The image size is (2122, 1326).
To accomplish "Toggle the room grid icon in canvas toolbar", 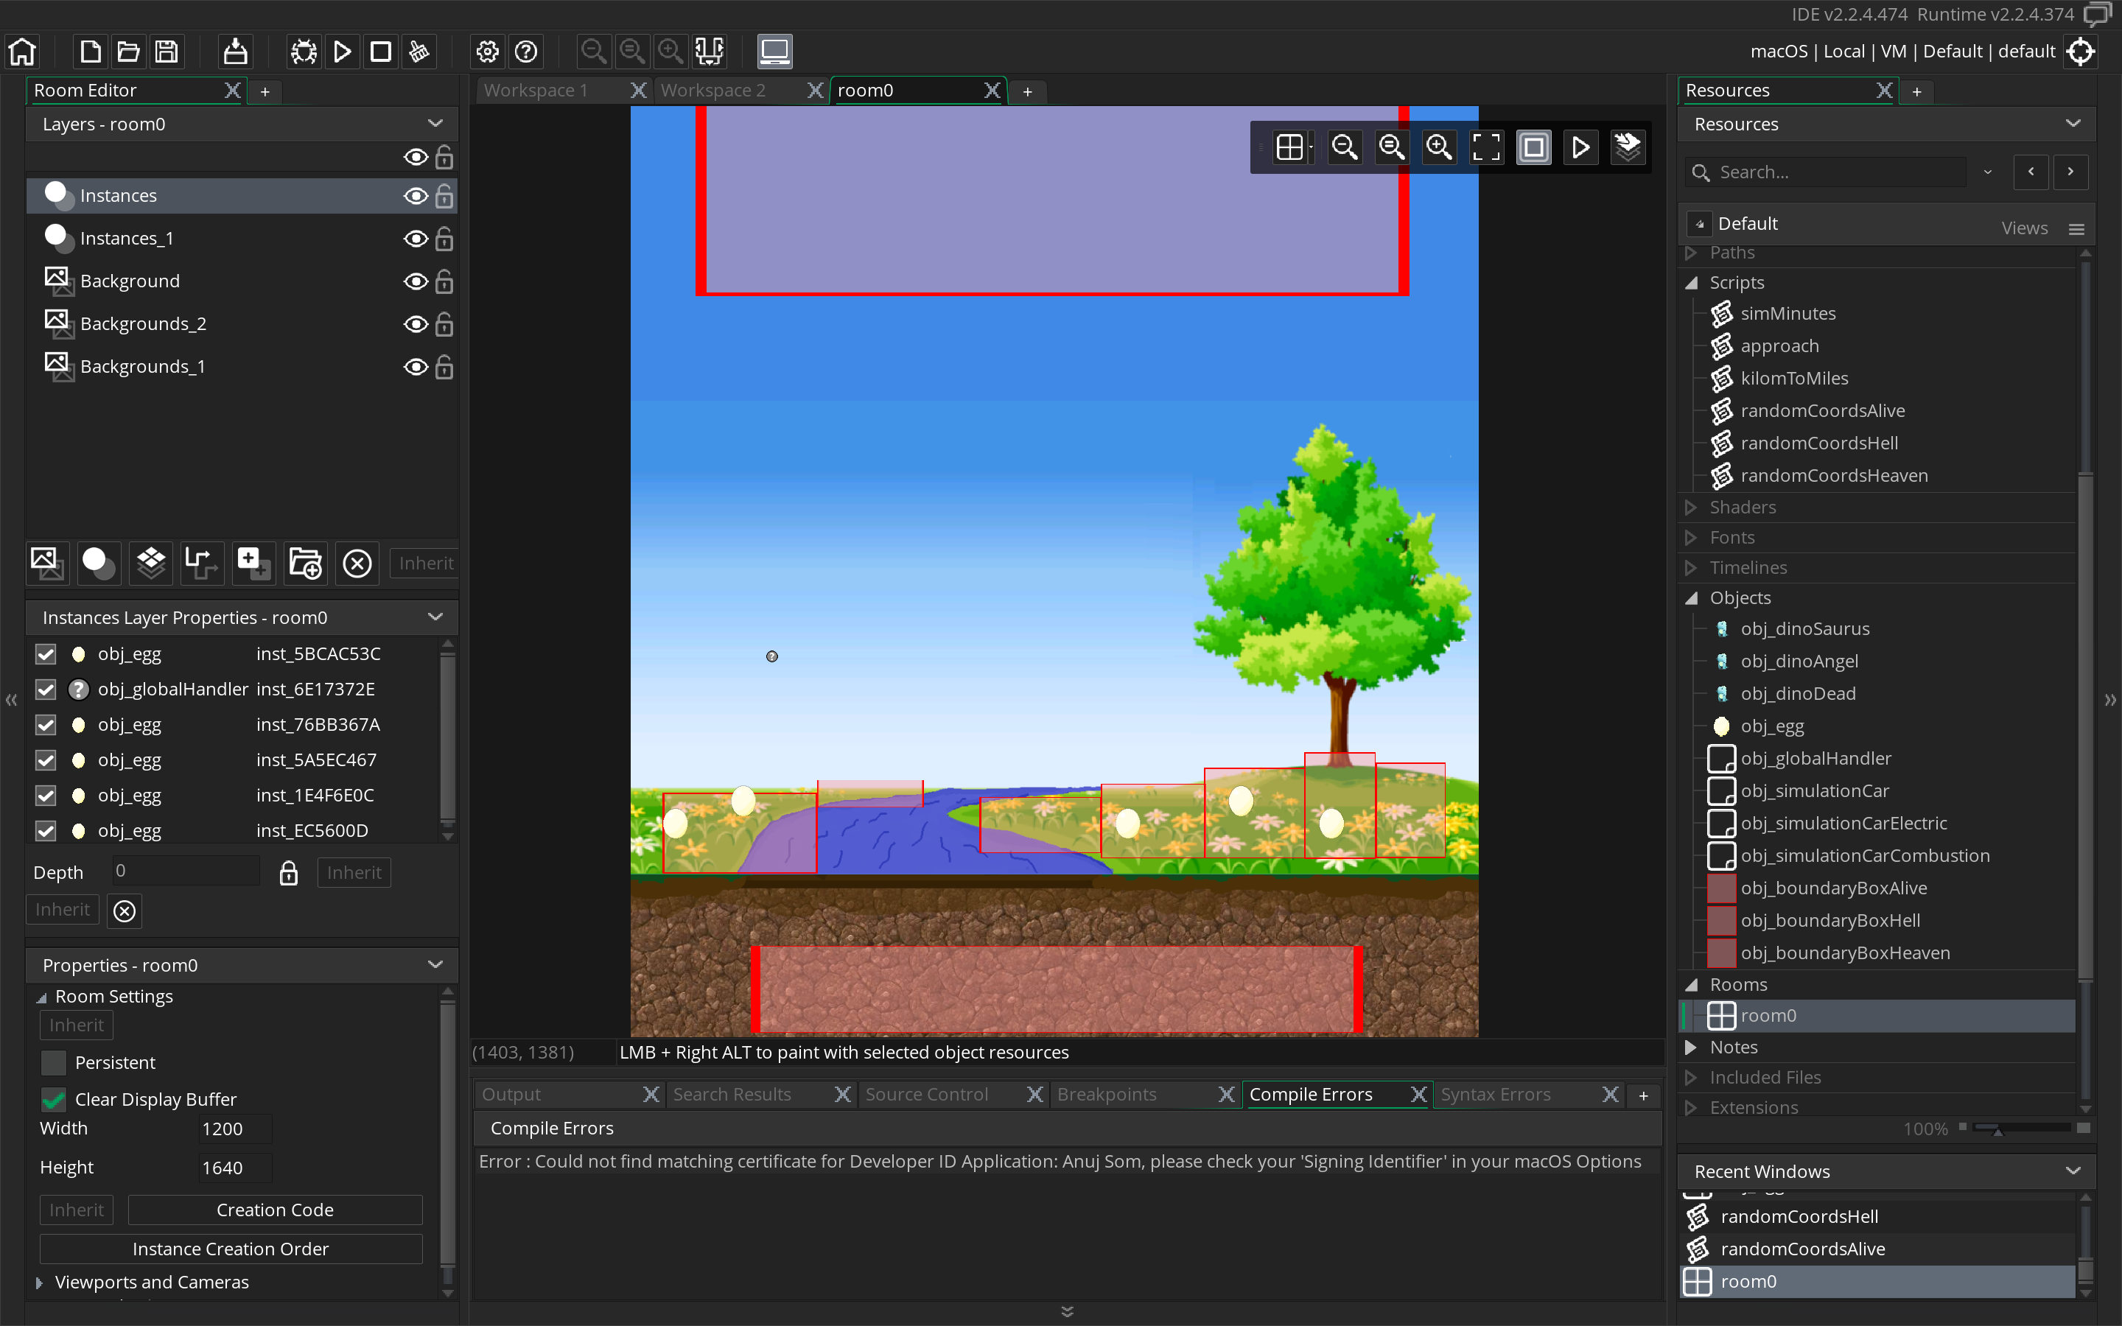I will 1289,147.
